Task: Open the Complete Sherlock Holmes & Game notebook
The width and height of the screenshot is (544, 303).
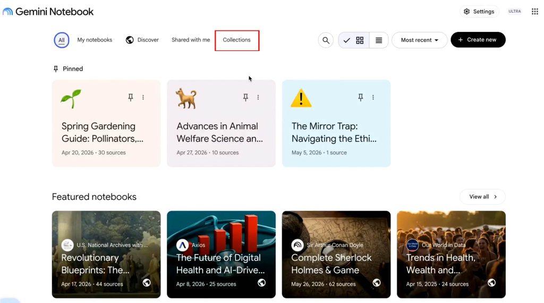Action: pyautogui.click(x=336, y=255)
